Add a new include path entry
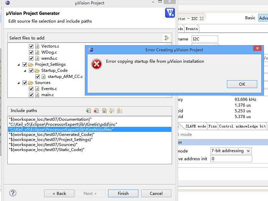 pos(89,111)
